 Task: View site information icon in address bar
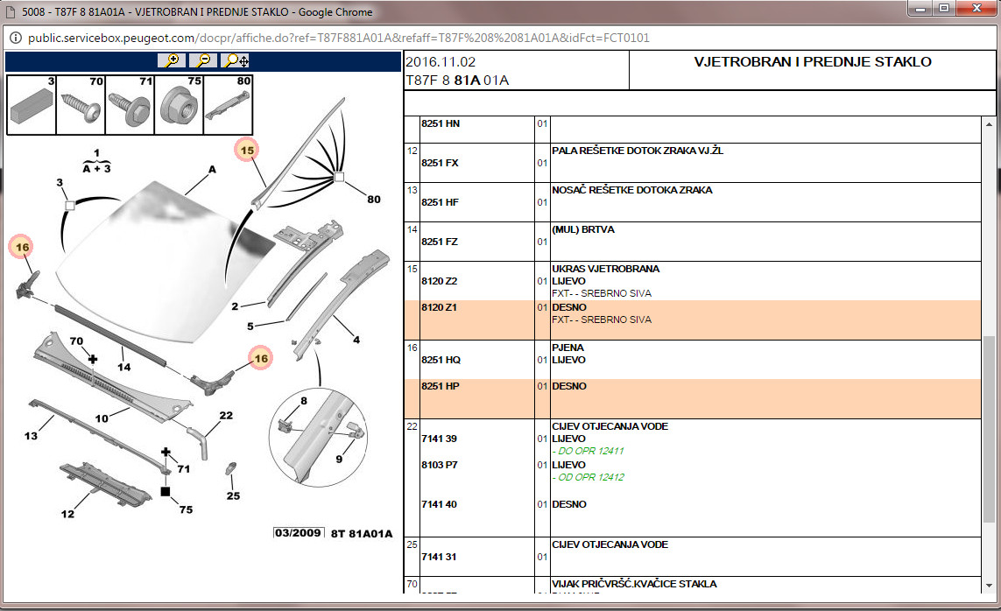click(15, 38)
